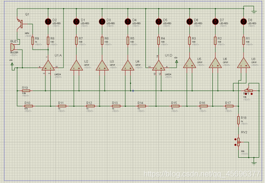Click resistor R14 in divider chain
The width and height of the screenshot is (265, 183).
point(142,106)
